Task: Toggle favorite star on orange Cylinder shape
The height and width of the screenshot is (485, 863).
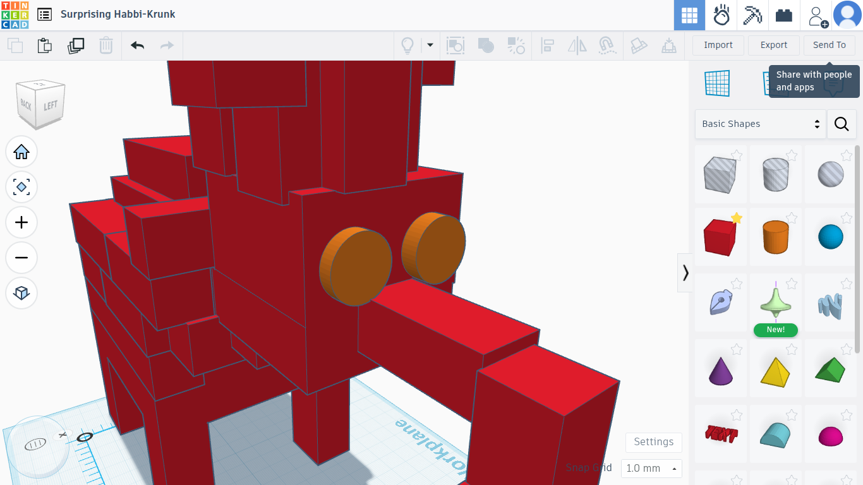Action: click(792, 218)
